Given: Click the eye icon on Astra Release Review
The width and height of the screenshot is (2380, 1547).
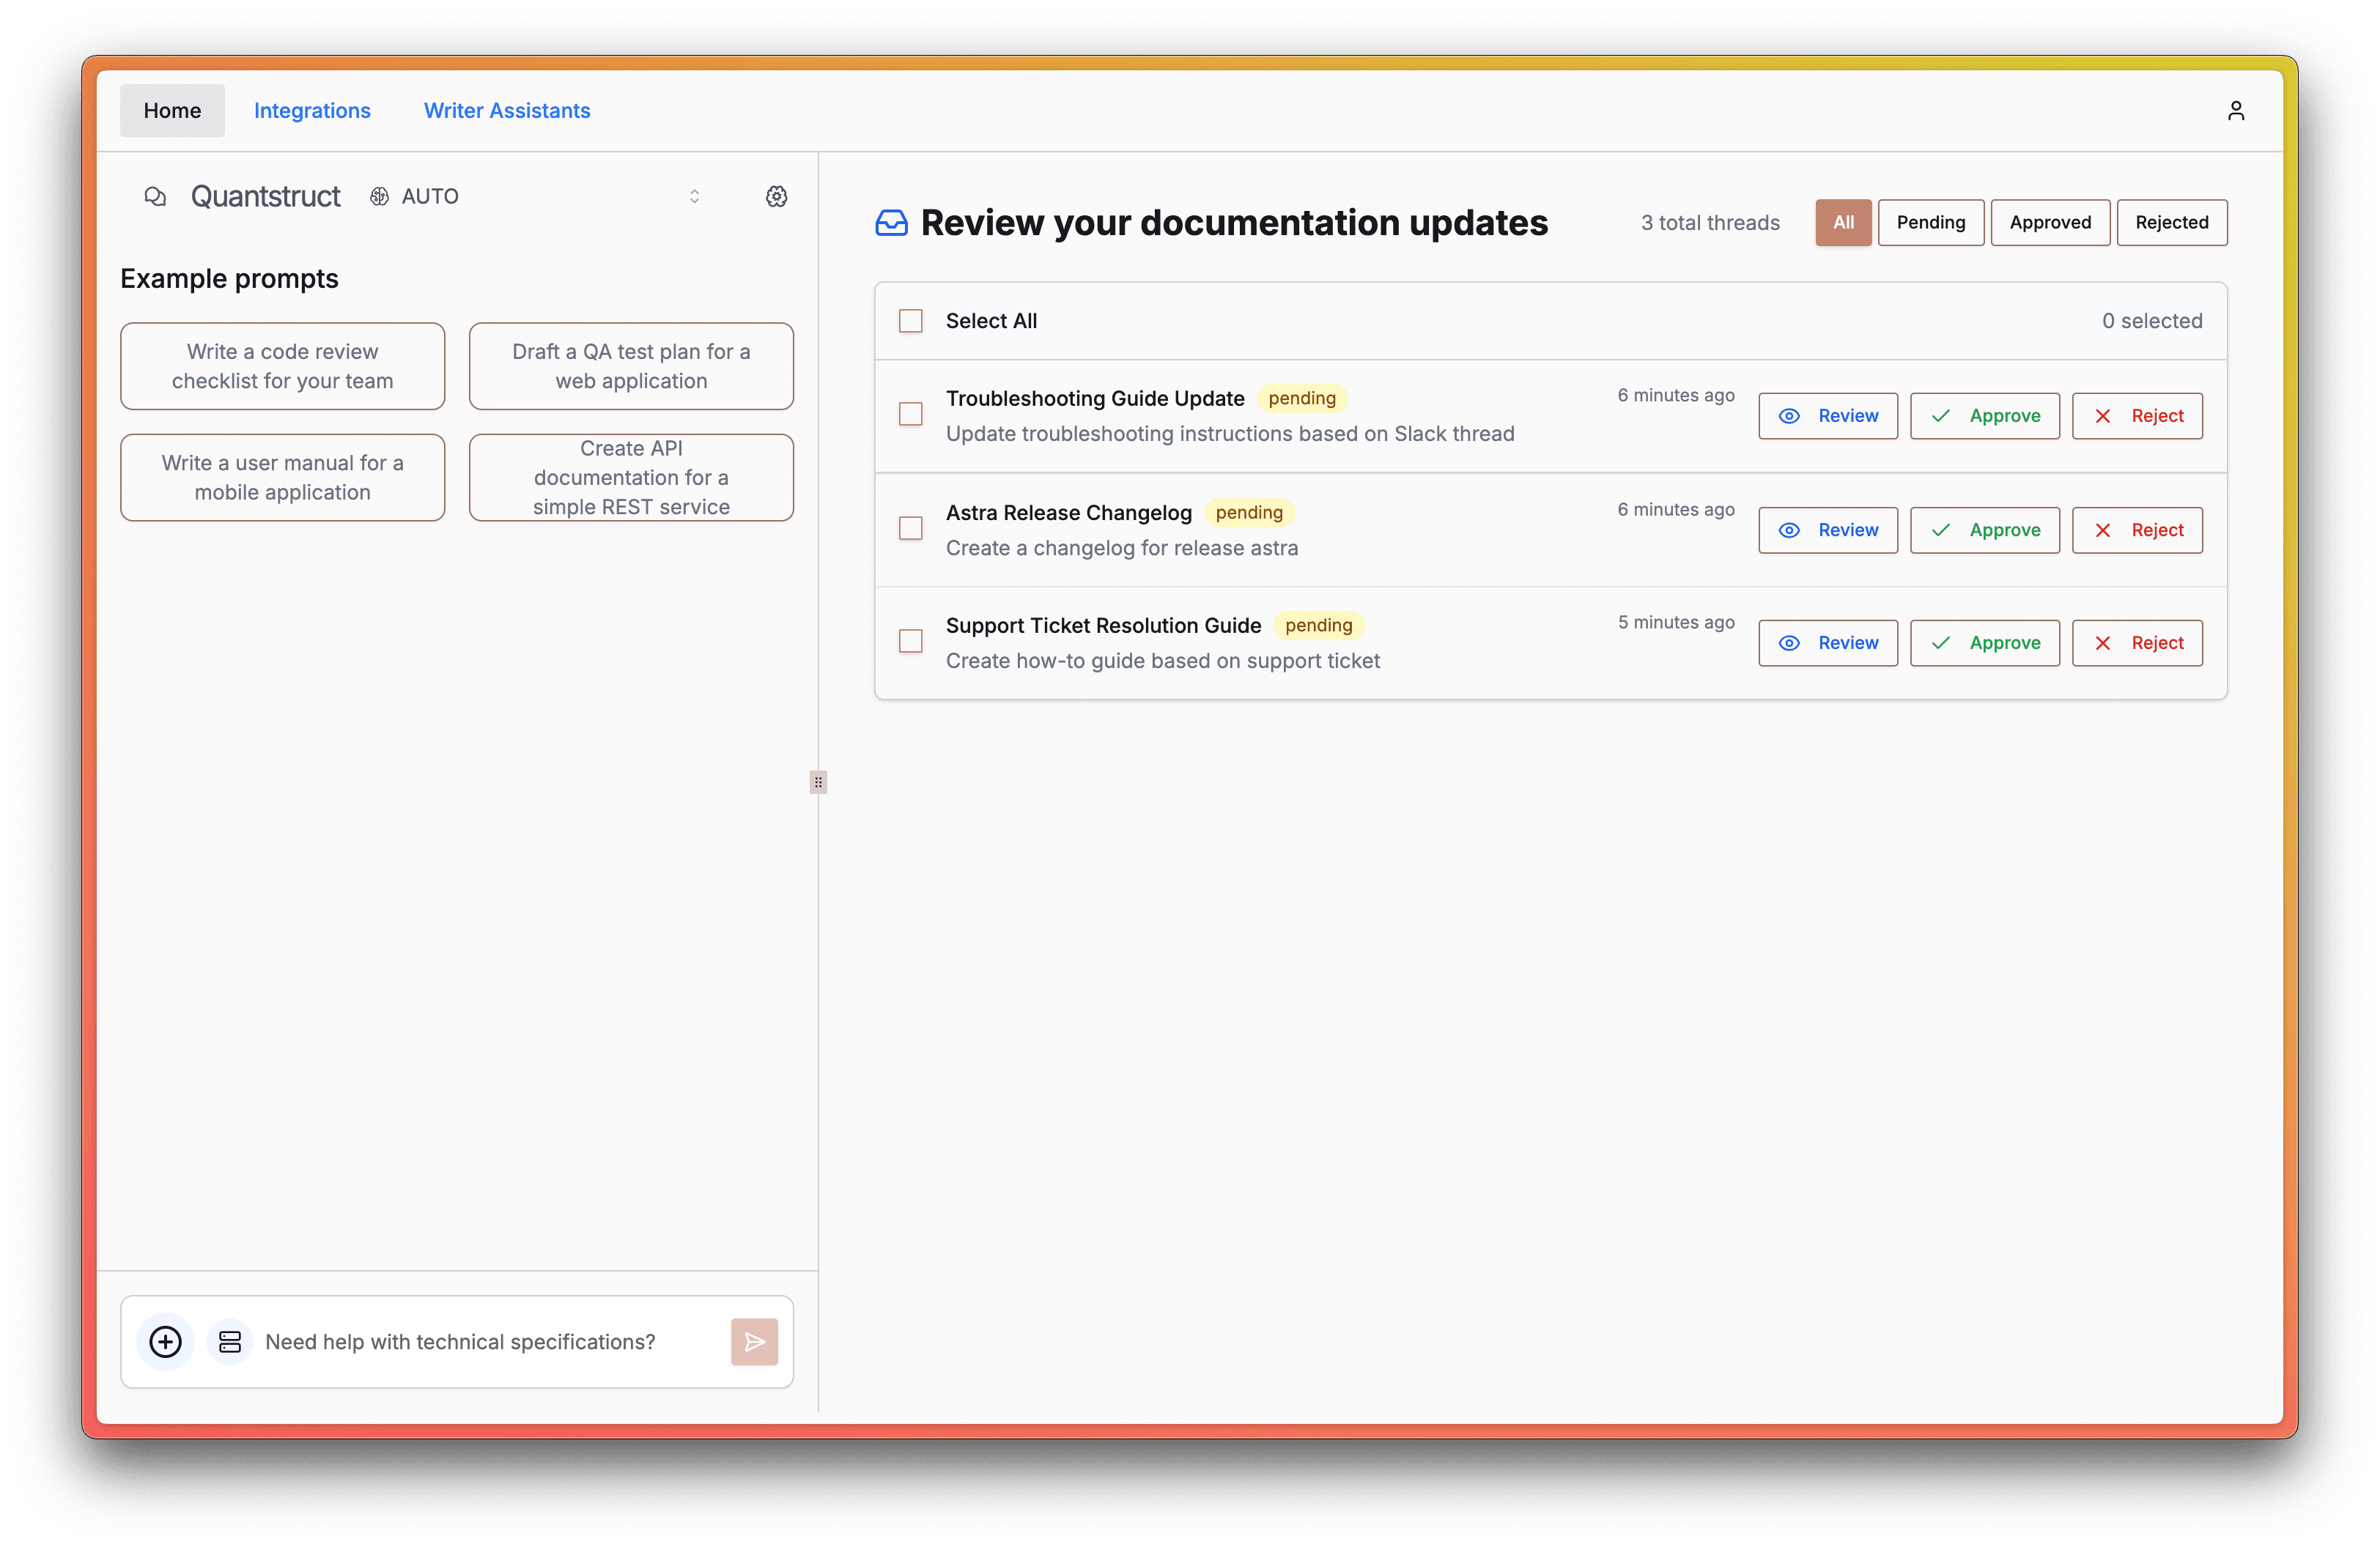Looking at the screenshot, I should [1789, 530].
